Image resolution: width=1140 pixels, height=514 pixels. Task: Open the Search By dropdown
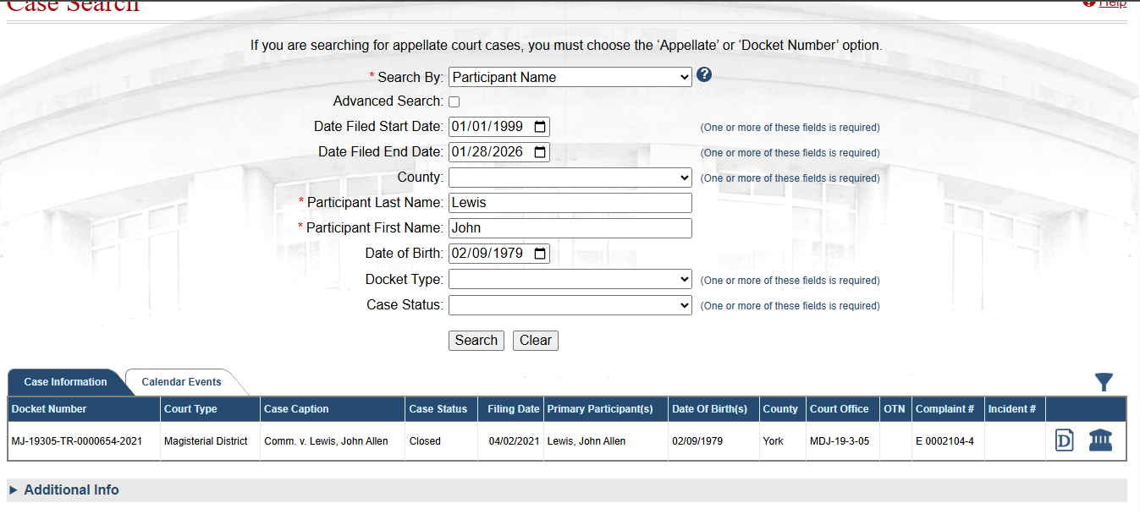tap(570, 77)
